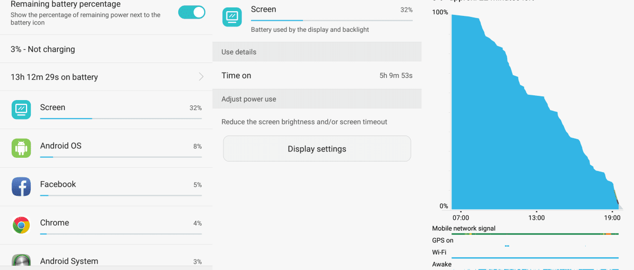Tap the Time on row
634x270 pixels.
[317, 76]
